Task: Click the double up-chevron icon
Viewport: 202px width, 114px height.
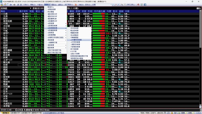Action: pos(18,5)
